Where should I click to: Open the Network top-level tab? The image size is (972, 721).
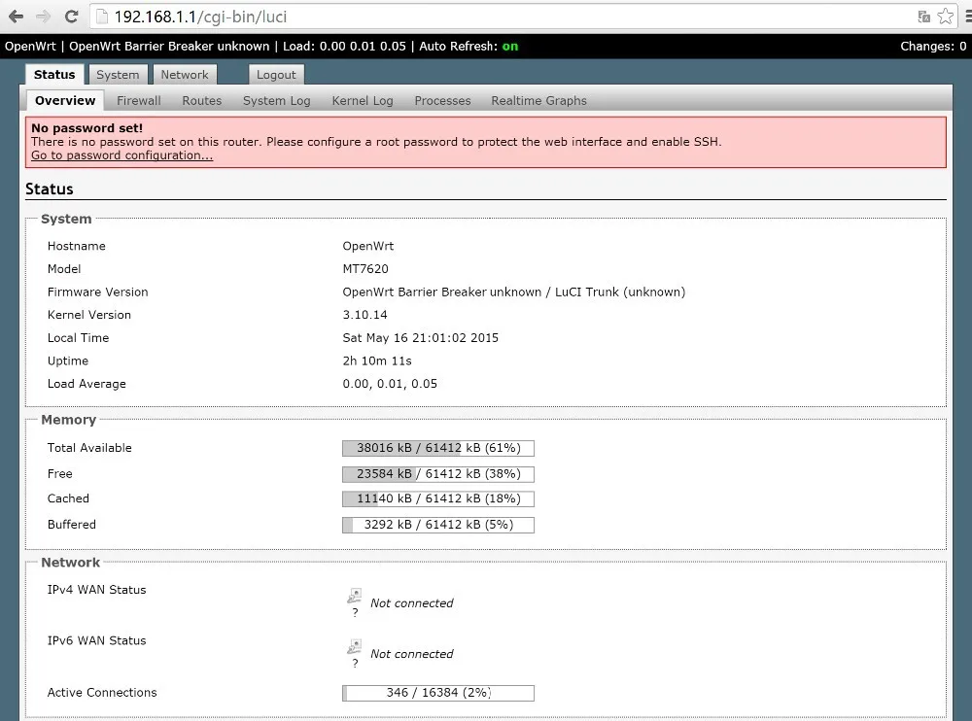tap(185, 75)
